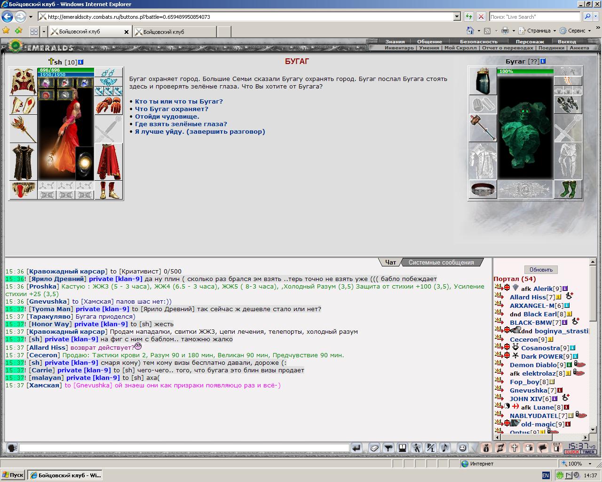
Task: Open the Знания menu
Action: [x=395, y=41]
